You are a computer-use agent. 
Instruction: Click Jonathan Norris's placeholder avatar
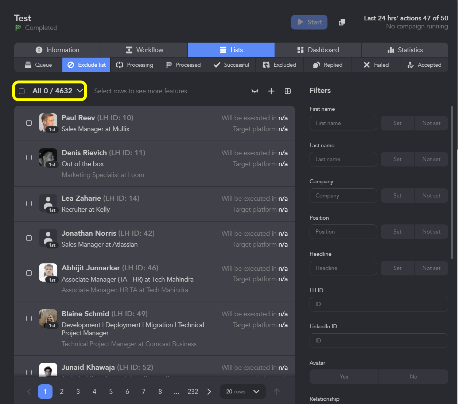48,238
